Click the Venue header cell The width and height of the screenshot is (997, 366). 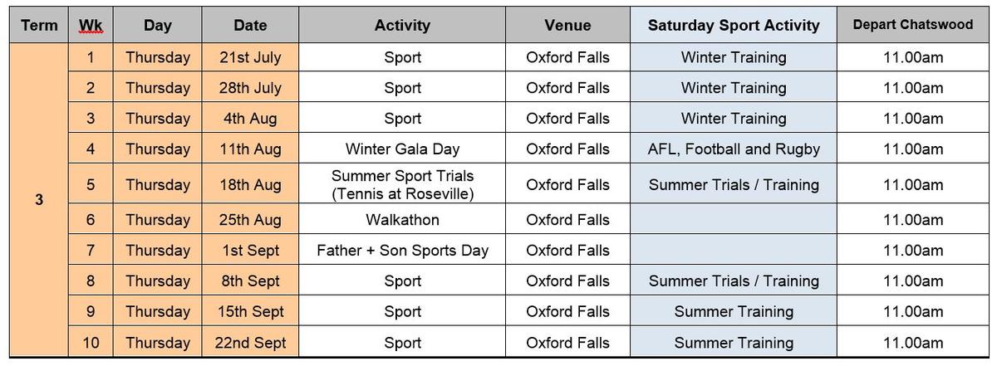pyautogui.click(x=567, y=25)
